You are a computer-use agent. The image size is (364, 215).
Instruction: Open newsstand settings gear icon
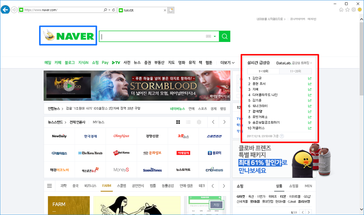(199, 122)
